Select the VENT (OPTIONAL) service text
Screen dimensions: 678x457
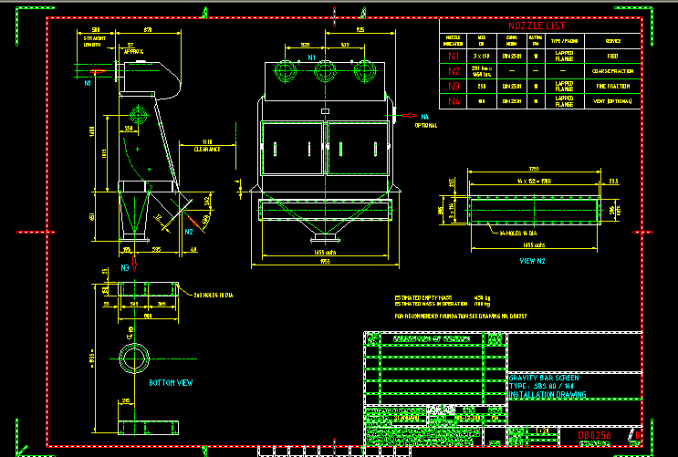pyautogui.click(x=612, y=101)
